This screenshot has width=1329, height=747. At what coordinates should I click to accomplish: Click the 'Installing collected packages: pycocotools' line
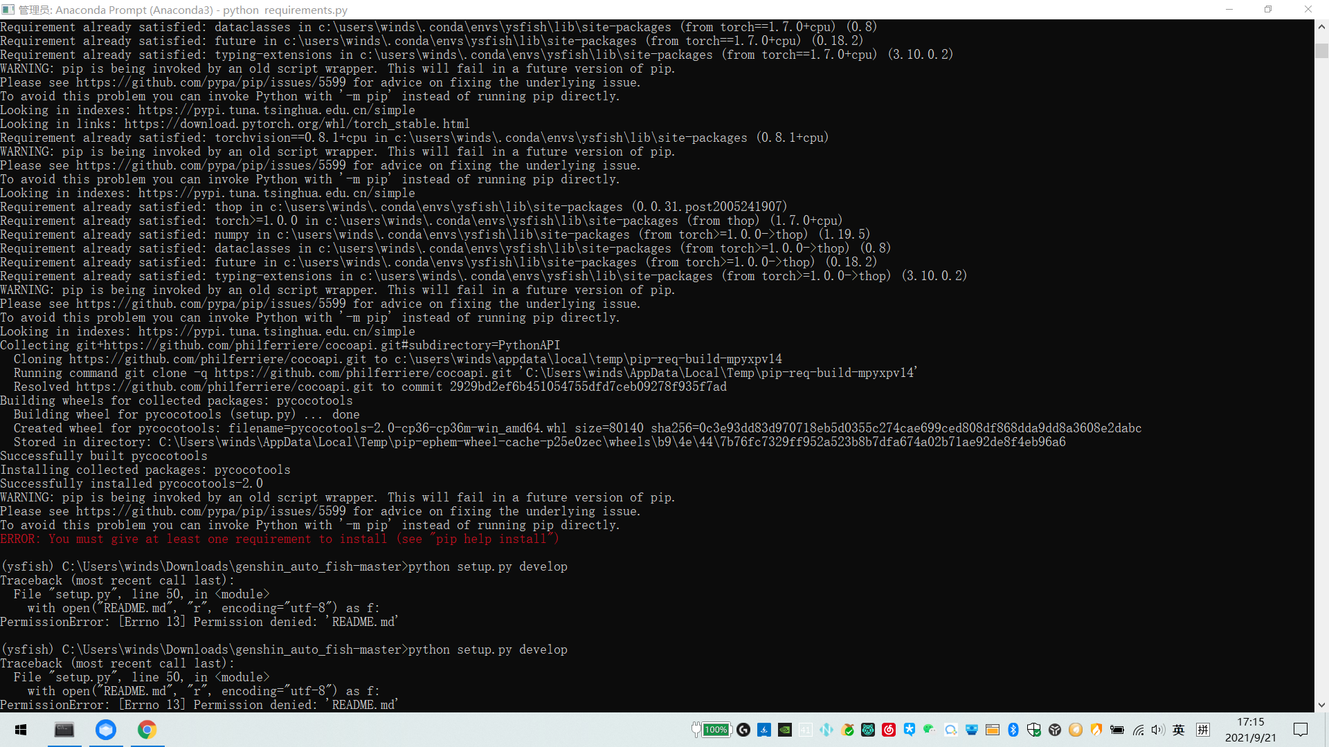(x=145, y=470)
